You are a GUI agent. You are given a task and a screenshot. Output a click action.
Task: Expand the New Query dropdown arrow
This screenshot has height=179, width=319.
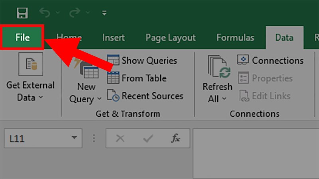click(x=99, y=99)
